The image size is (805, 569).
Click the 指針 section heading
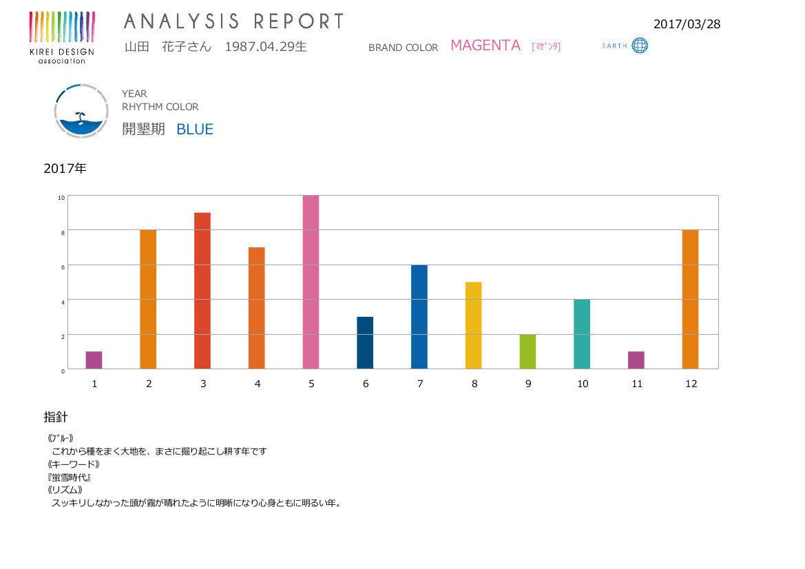point(56,417)
